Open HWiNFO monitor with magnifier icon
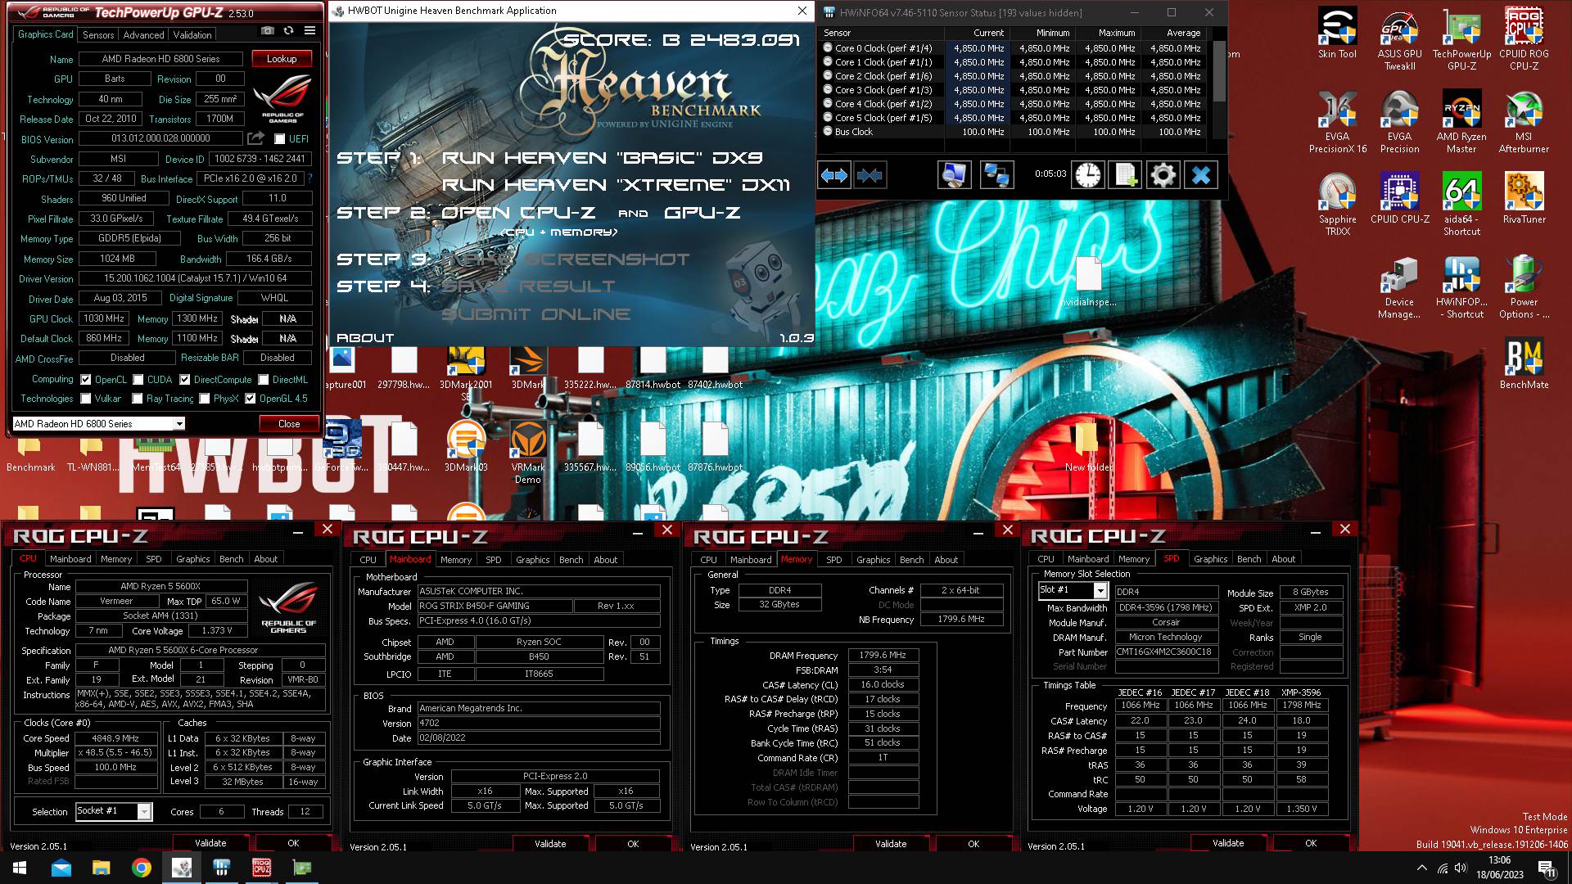The image size is (1572, 884). click(954, 175)
